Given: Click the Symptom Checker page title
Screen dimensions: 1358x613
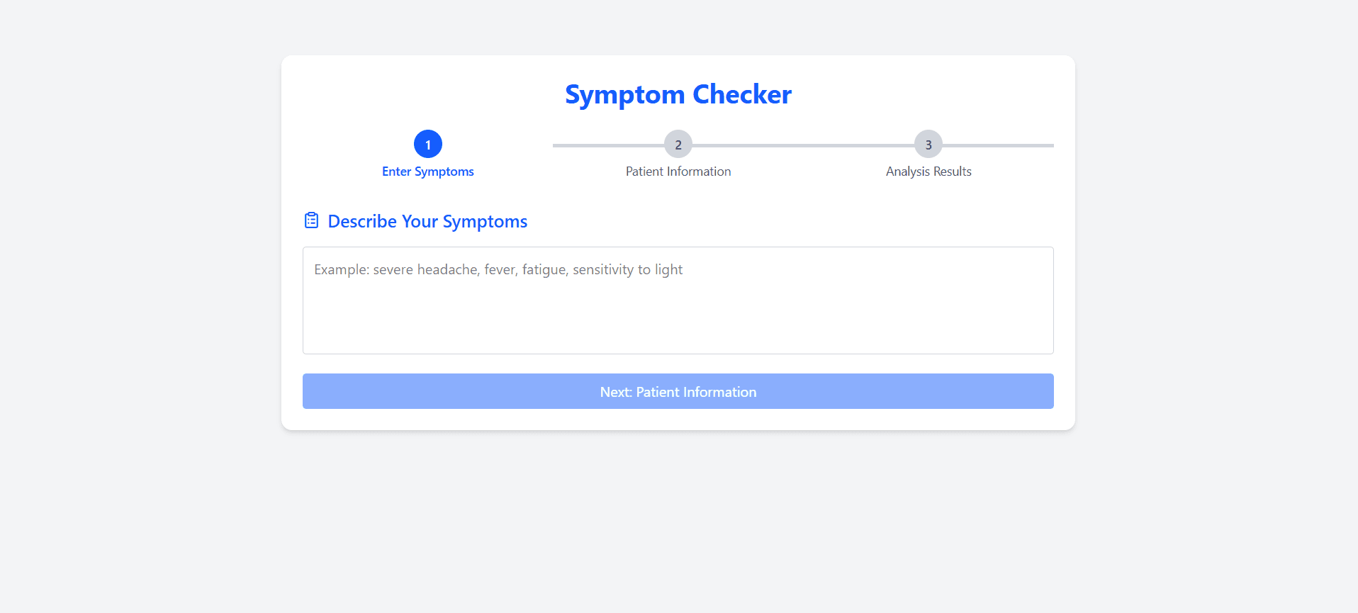Looking at the screenshot, I should pos(678,94).
